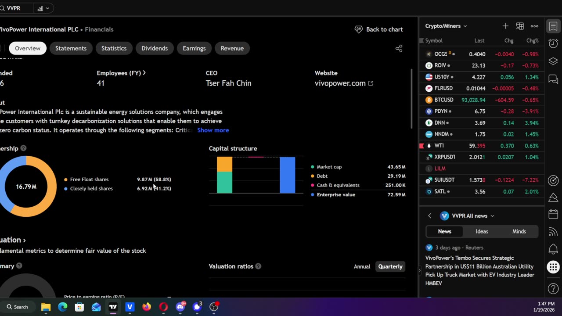Viewport: 562px width, 316px height.
Task: Switch to the Ideas tab
Action: tap(482, 231)
